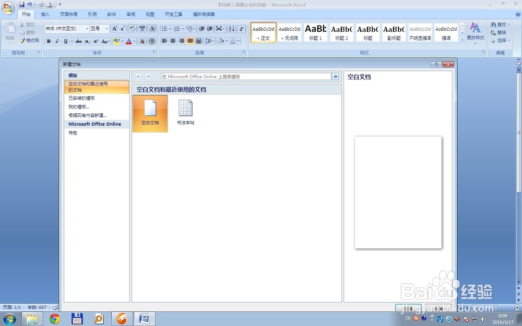This screenshot has width=522, height=326.
Task: Align text left
Action: click(164, 41)
